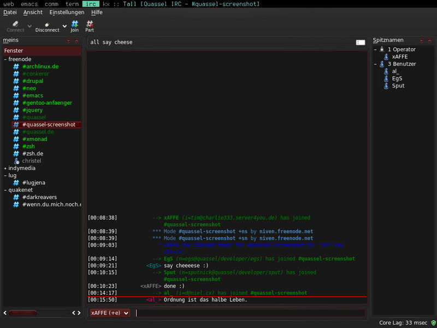Select the #wenn.du.mich.noch channel
437x328 pixels.
point(52,204)
